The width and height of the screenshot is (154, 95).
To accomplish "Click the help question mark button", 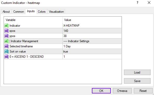I will 137,3.
